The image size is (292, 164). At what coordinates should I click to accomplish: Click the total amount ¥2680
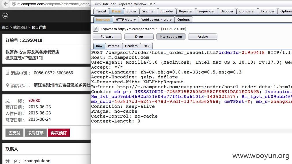(x=34, y=101)
